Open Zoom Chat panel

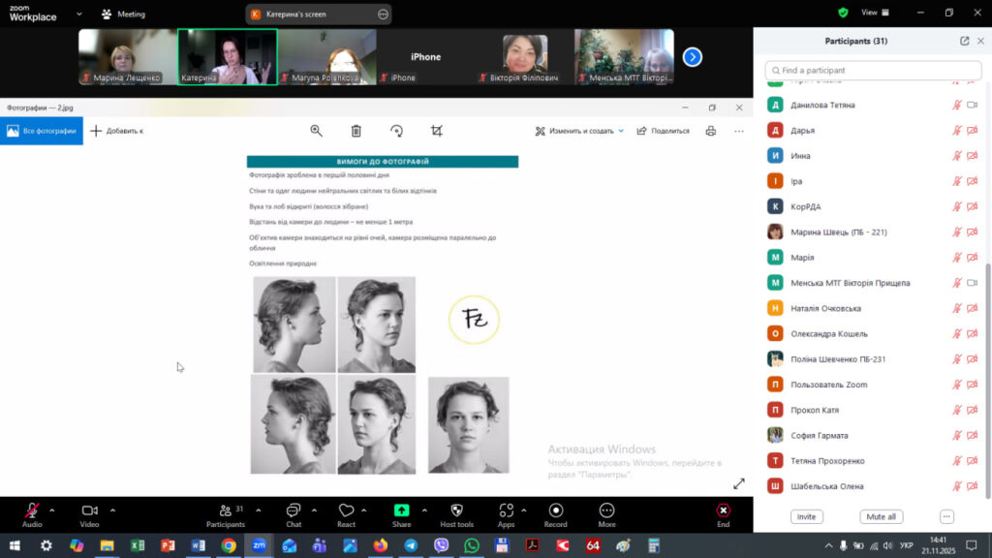point(294,513)
